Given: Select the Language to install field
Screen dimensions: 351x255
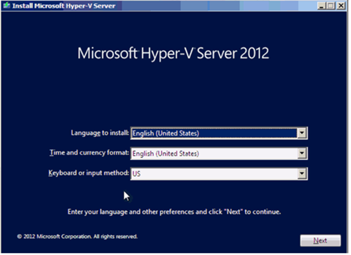Looking at the screenshot, I should tap(219, 133).
